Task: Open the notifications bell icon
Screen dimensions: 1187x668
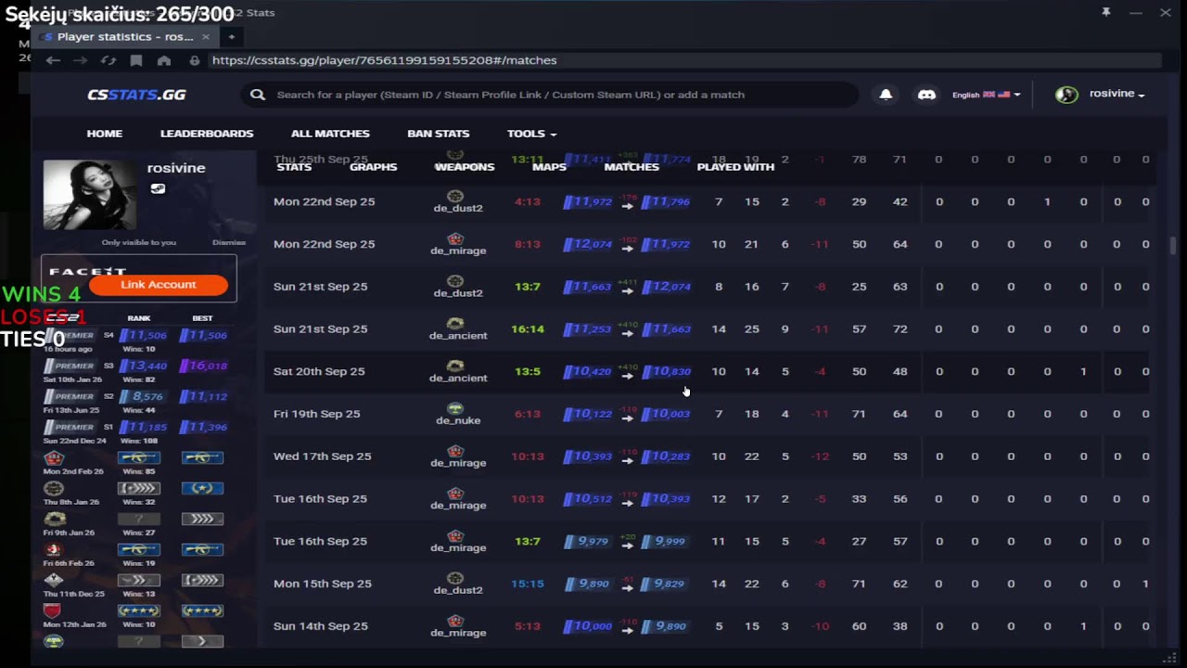Action: click(886, 95)
